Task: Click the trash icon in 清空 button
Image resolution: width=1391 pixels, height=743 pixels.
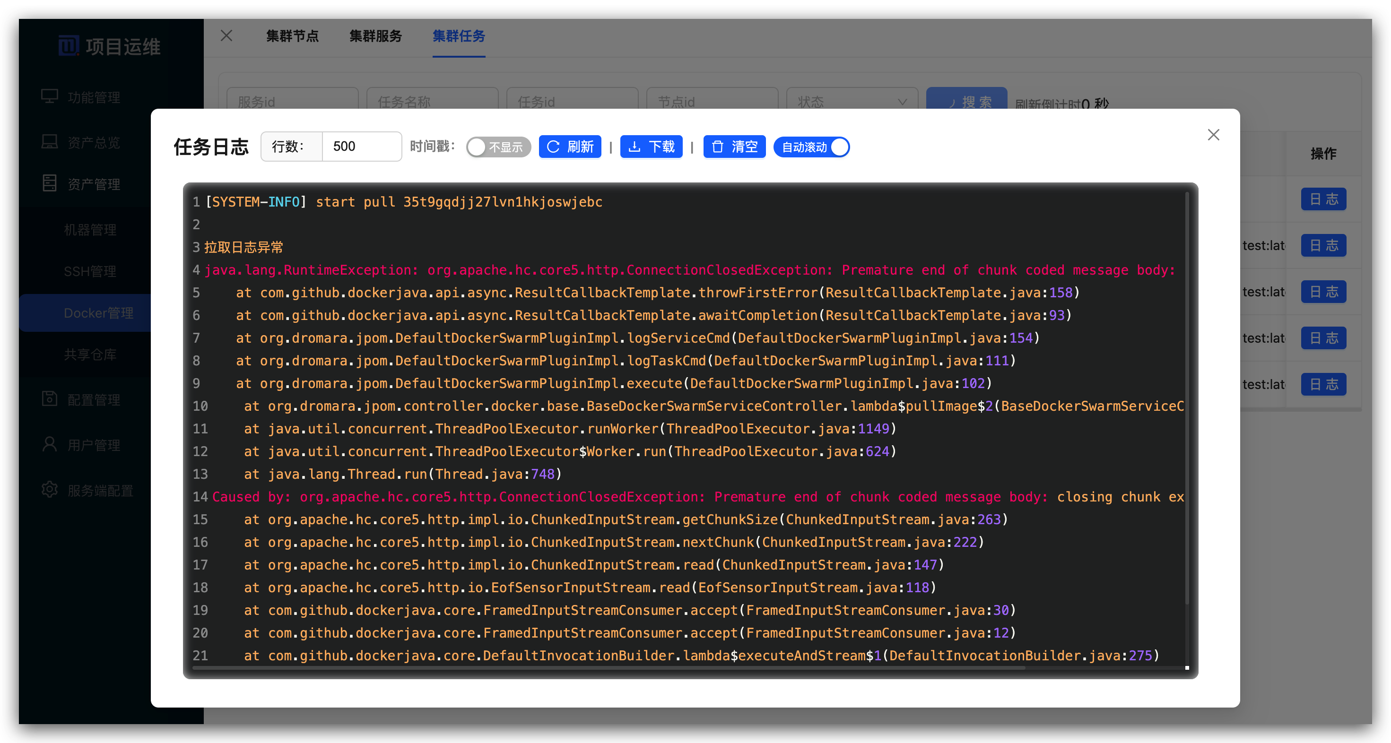Action: [x=718, y=147]
